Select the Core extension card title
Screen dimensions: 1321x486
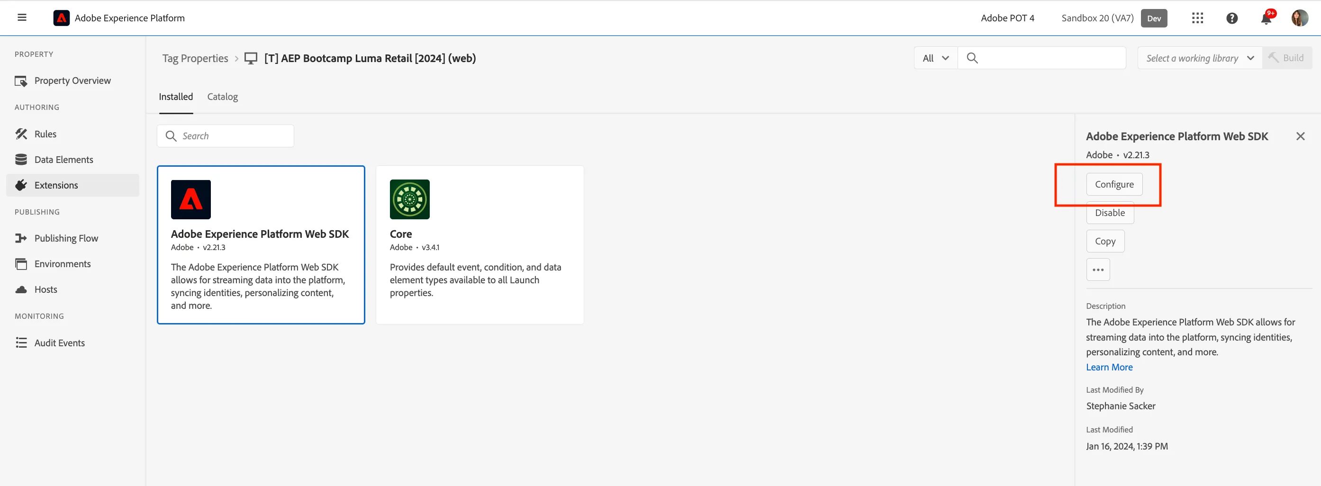(x=400, y=234)
